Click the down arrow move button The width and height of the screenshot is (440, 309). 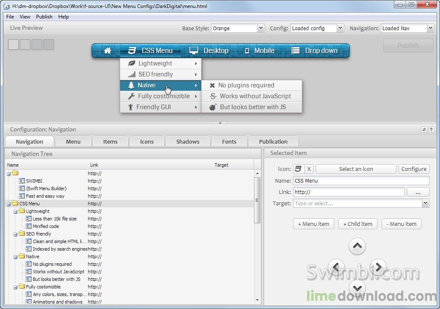(x=357, y=288)
